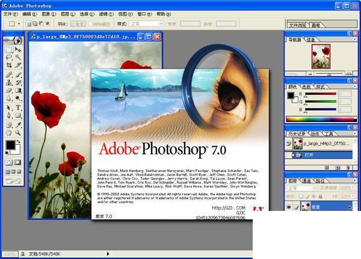Select the Type tool

point(18,108)
